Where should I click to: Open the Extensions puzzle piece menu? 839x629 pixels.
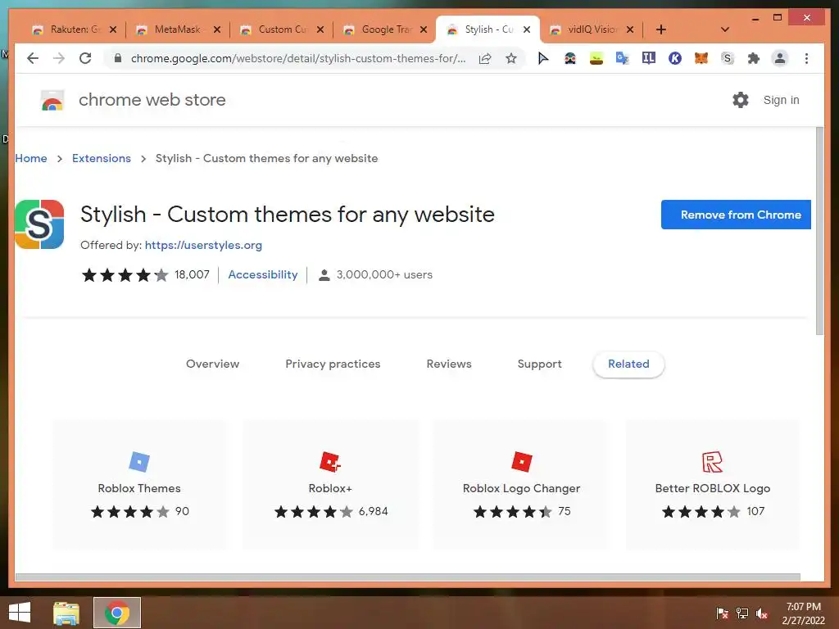[754, 58]
